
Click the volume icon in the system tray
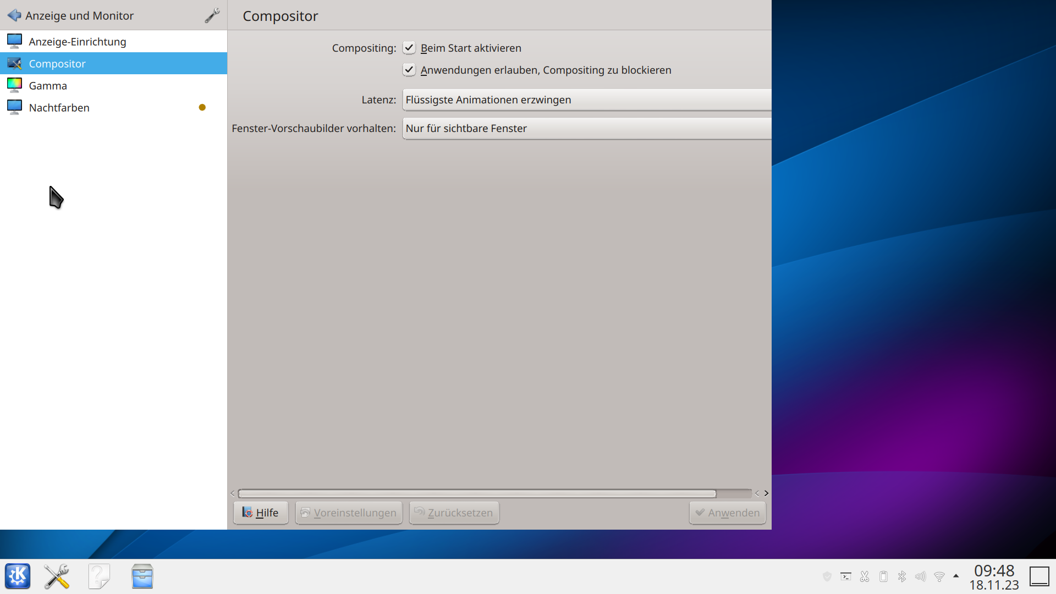point(920,576)
